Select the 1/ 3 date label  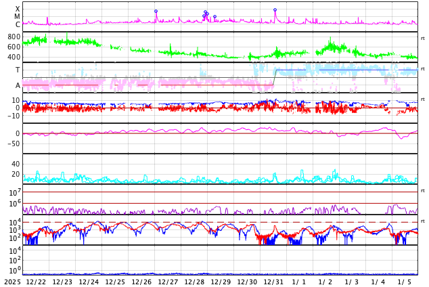point(351,282)
